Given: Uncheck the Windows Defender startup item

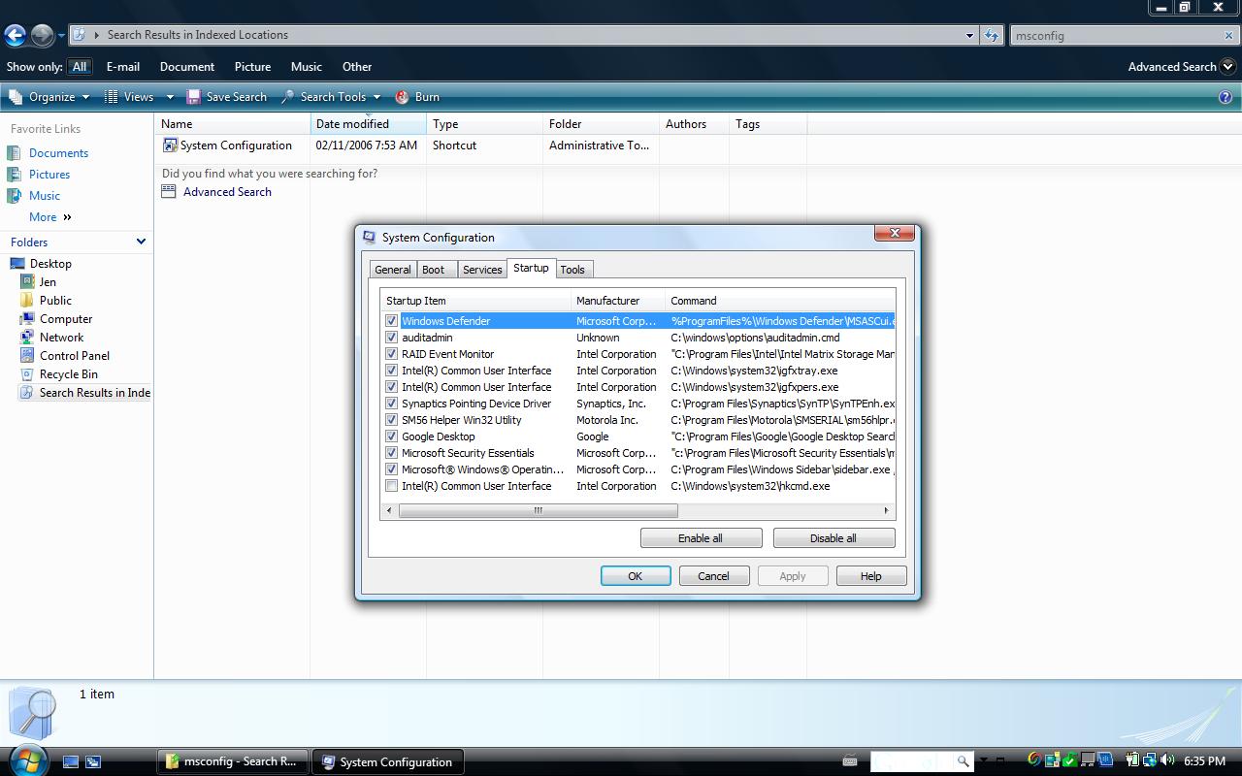Looking at the screenshot, I should point(392,321).
